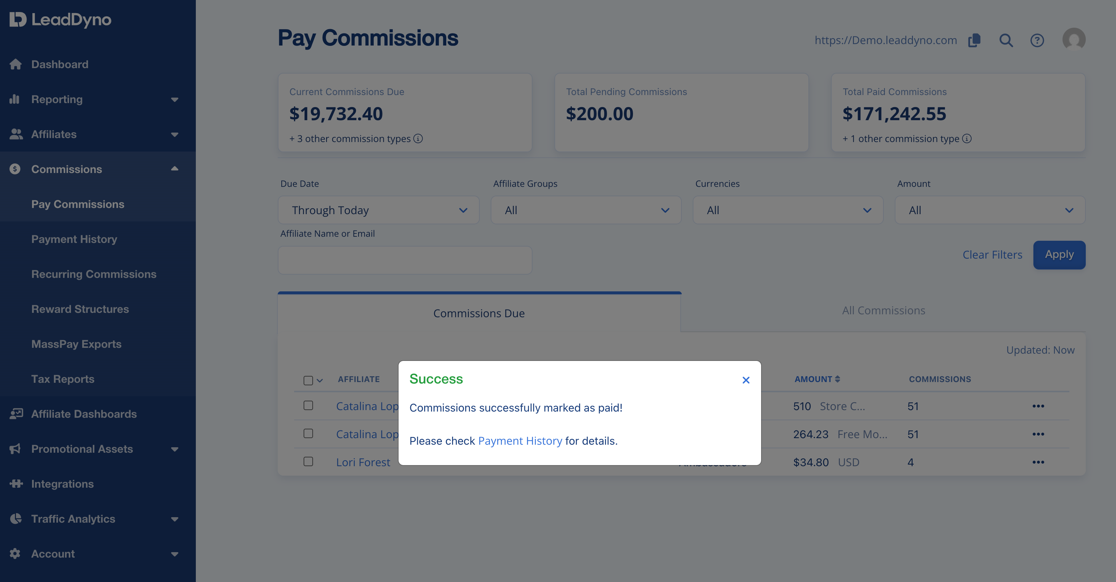Click the Traffic Analytics pie chart icon

[16, 519]
